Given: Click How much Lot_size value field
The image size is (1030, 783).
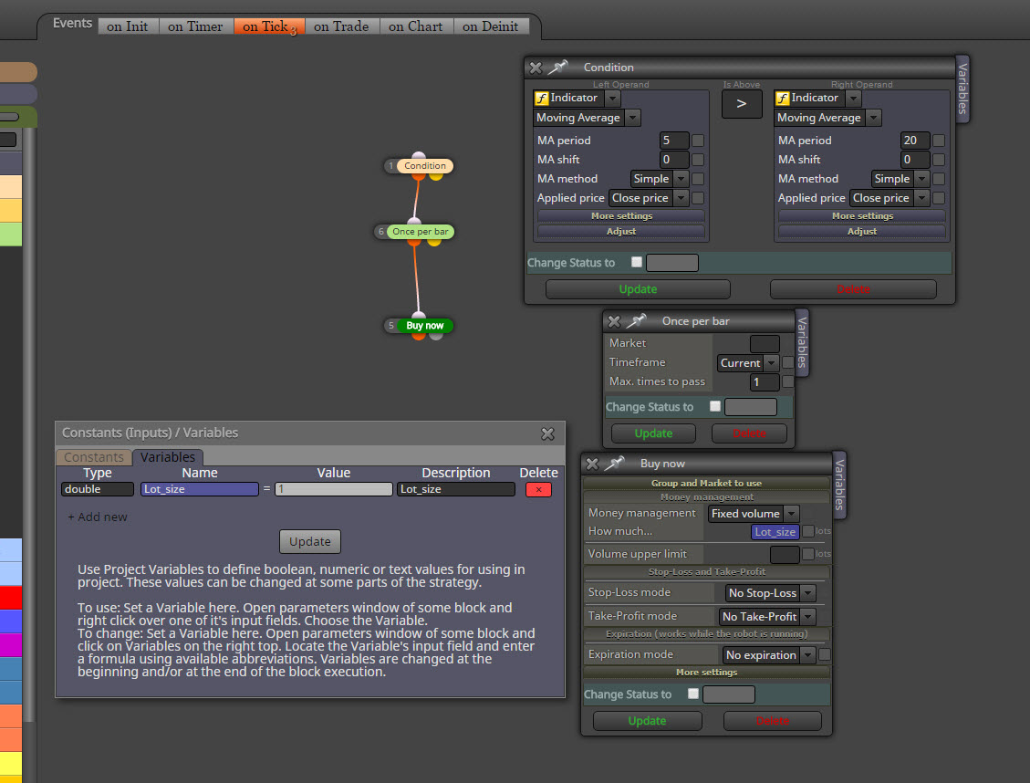Looking at the screenshot, I should click(775, 532).
